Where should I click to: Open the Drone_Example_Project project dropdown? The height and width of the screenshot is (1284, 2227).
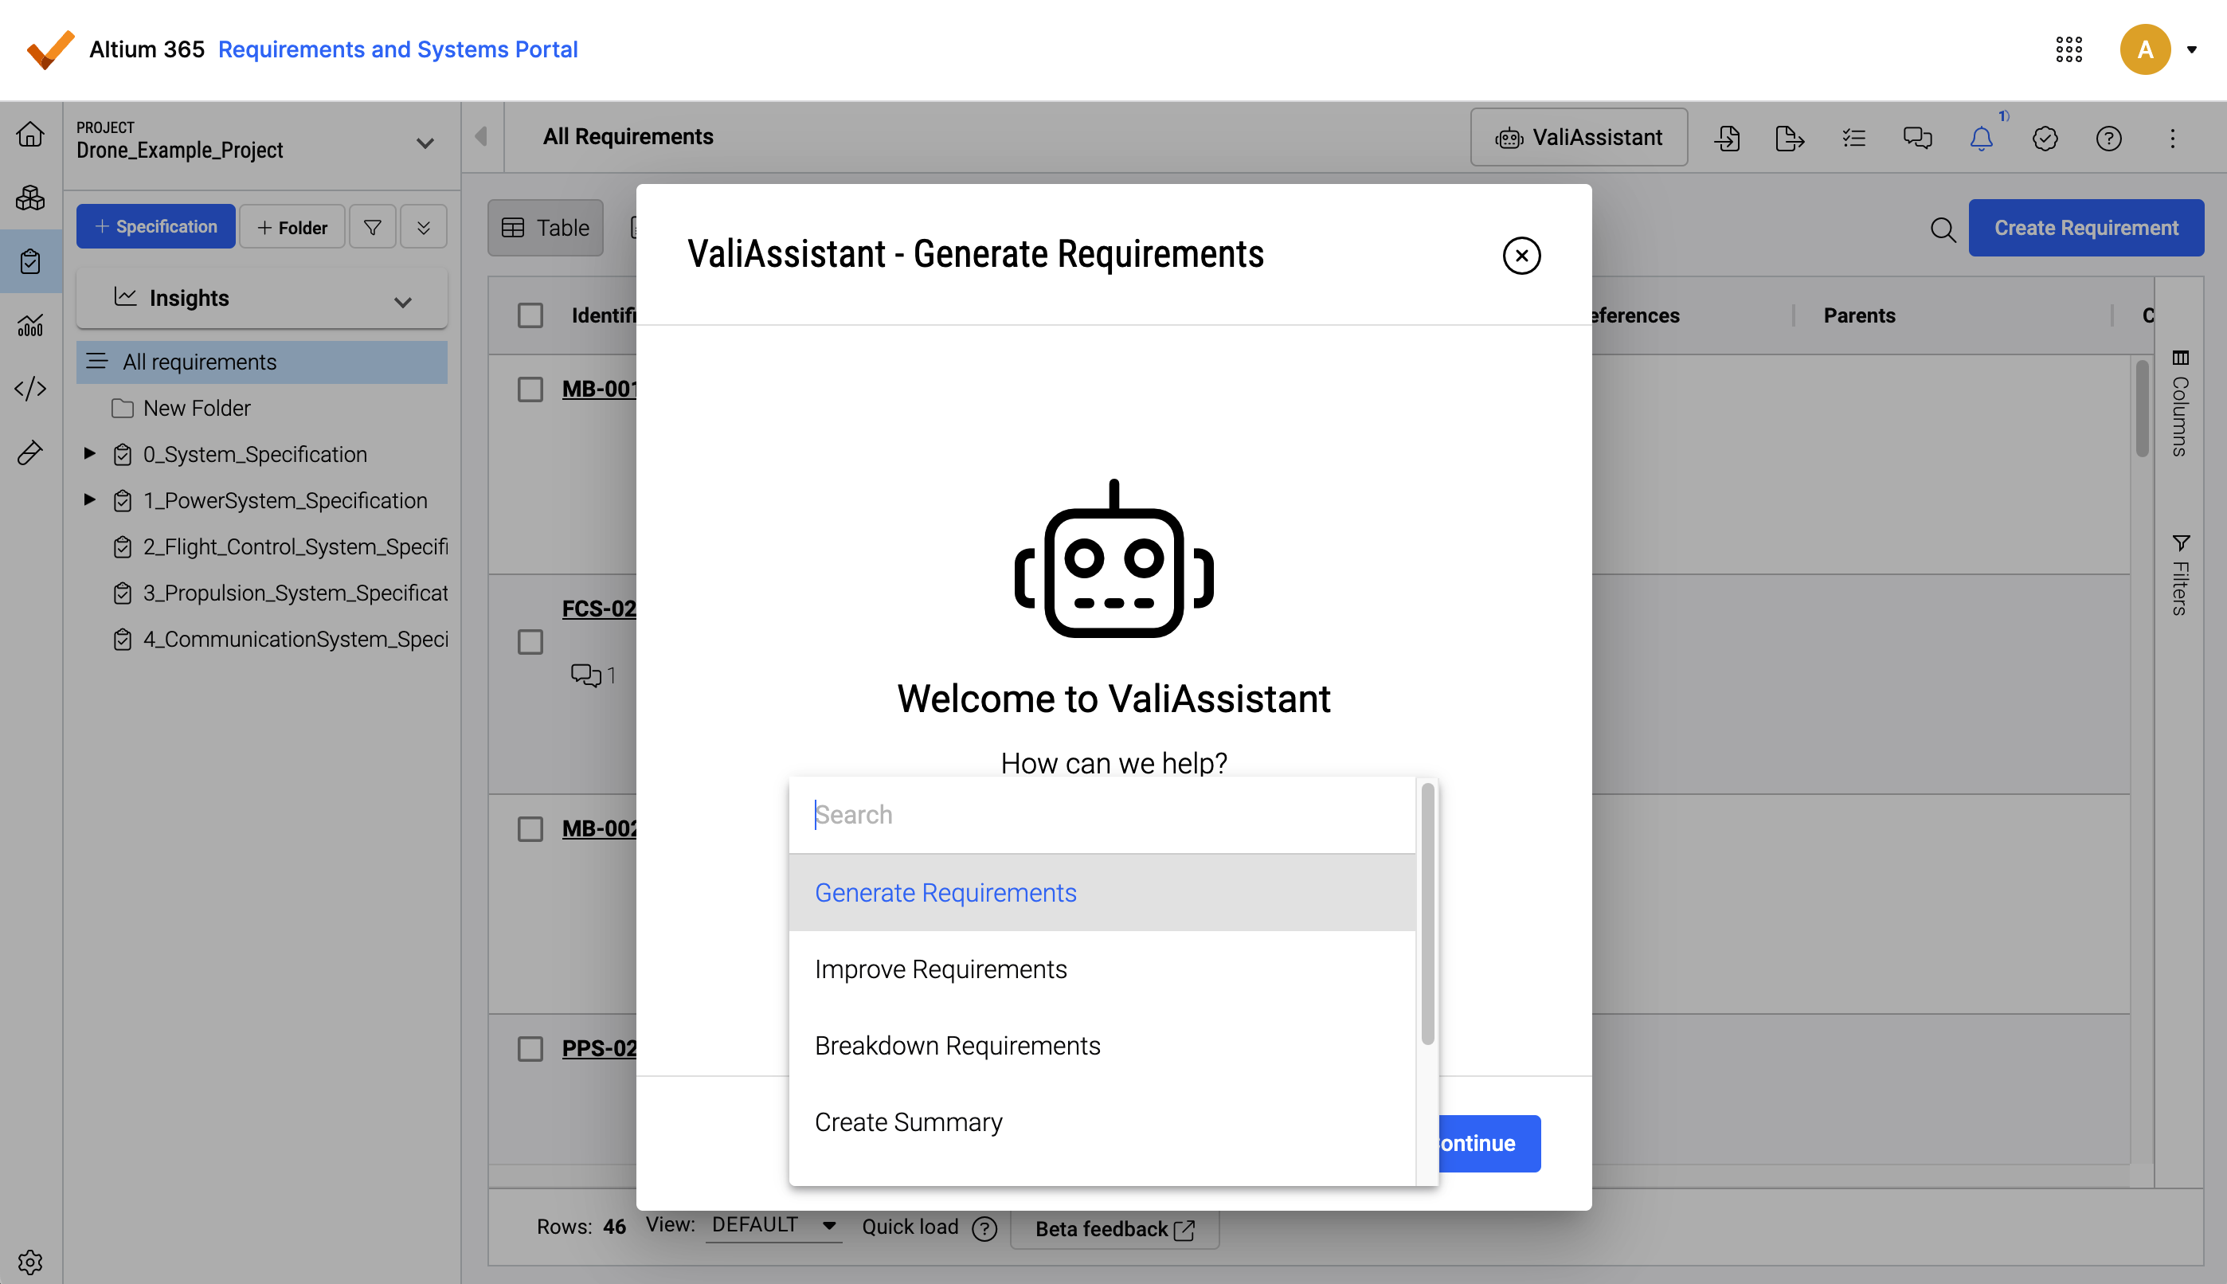(x=424, y=143)
